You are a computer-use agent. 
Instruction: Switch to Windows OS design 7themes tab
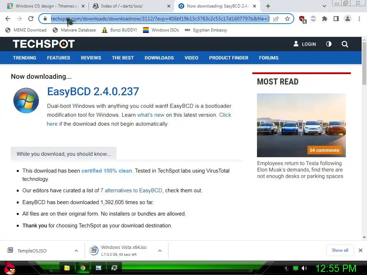[46, 6]
